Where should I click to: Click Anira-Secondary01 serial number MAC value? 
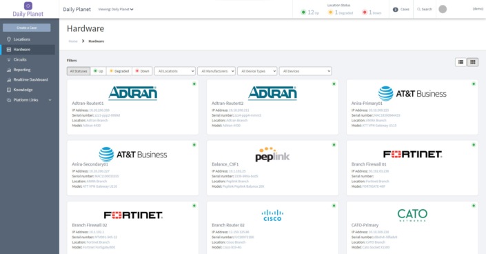tap(107, 177)
